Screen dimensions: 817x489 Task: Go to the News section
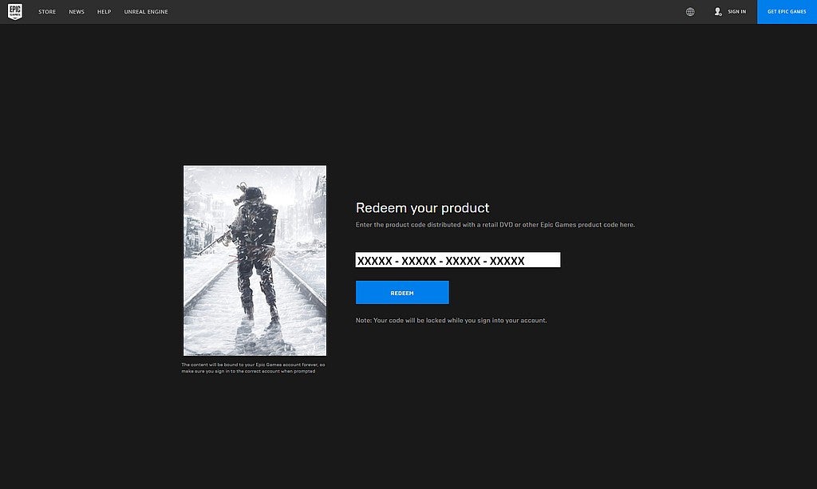pyautogui.click(x=77, y=11)
